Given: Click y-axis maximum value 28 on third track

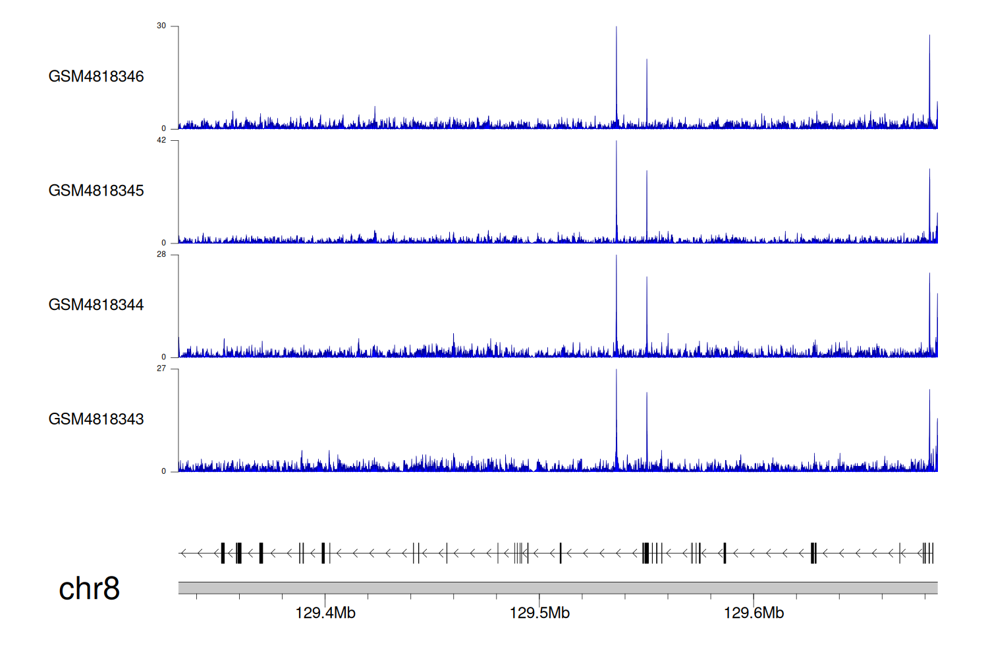Looking at the screenshot, I should [161, 254].
